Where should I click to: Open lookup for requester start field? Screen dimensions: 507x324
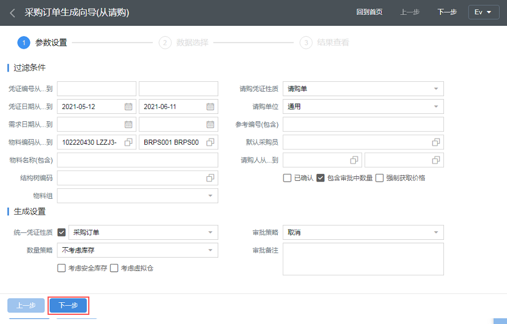coord(354,160)
